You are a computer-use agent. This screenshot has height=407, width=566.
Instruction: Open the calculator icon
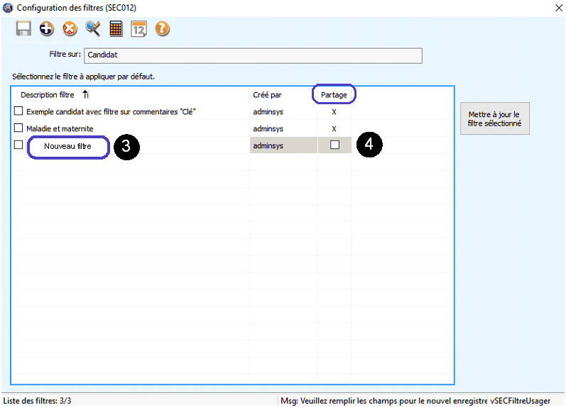click(116, 29)
